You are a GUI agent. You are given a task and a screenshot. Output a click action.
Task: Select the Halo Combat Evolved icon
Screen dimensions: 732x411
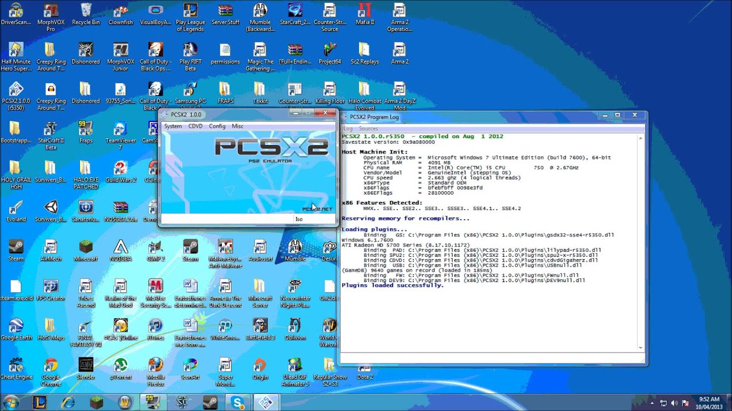tap(365, 95)
